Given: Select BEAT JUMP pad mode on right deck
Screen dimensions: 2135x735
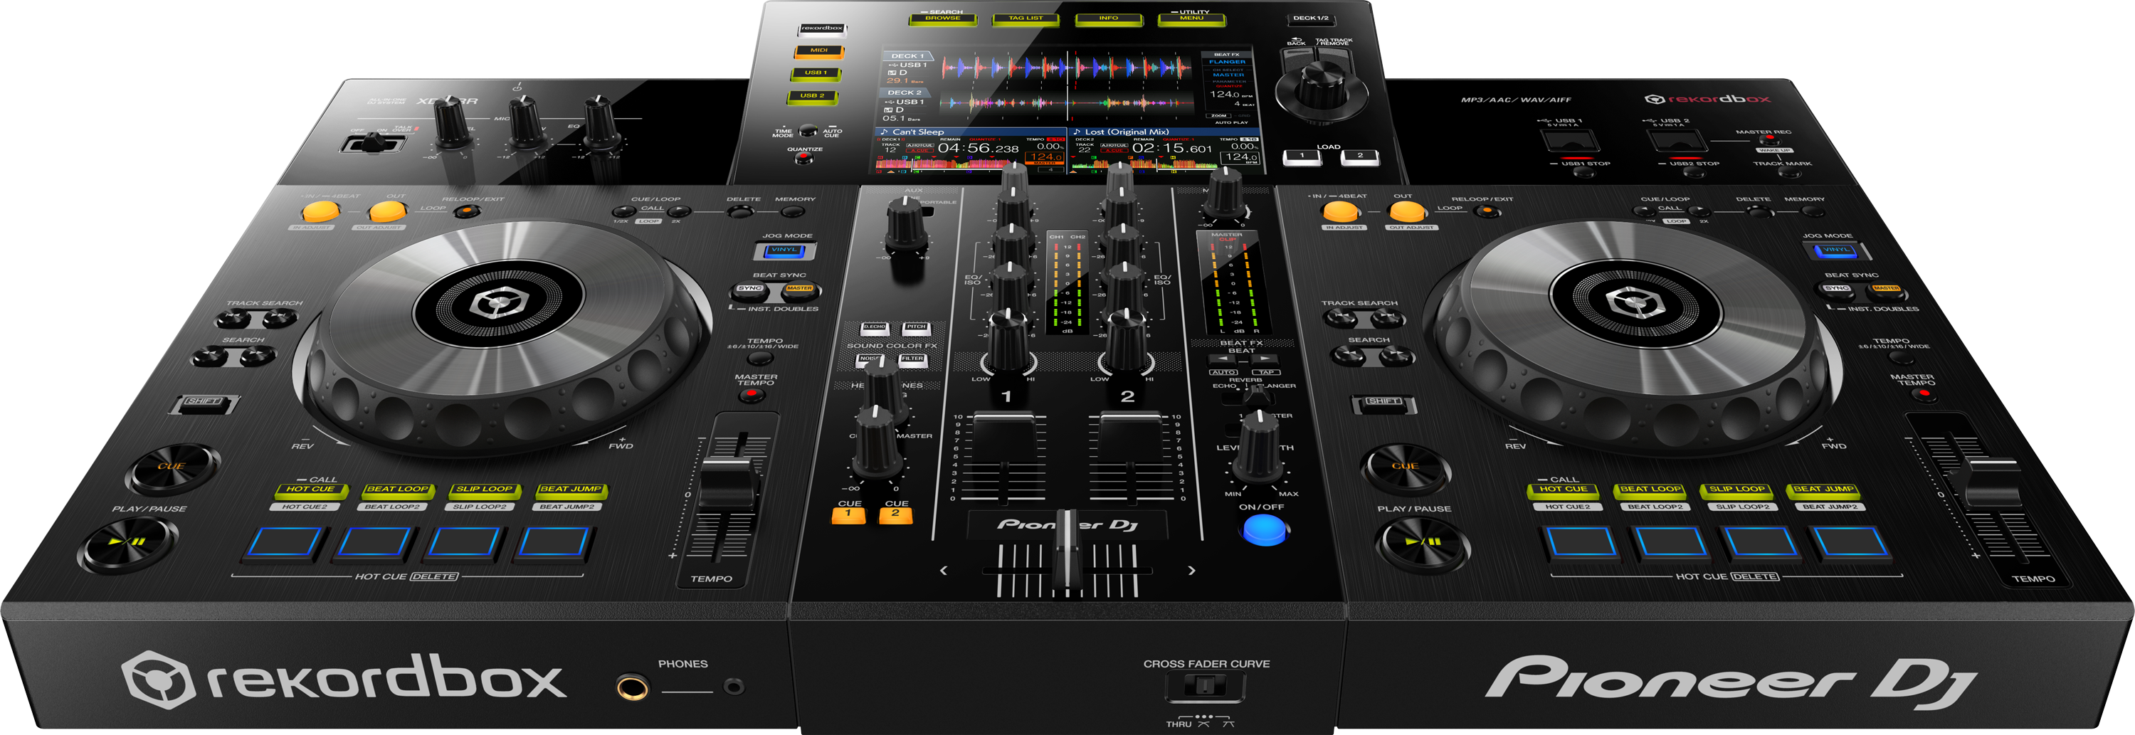Looking at the screenshot, I should (1825, 492).
